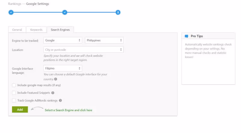Expand the City or postcode location dropdown
This screenshot has height=133, width=241.
point(83,50)
